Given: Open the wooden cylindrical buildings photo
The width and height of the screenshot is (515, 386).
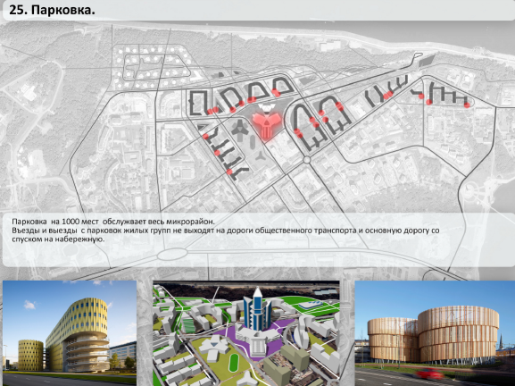Looking at the screenshot, I should (x=435, y=333).
